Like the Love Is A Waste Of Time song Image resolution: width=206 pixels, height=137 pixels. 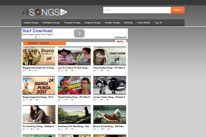pos(72,71)
